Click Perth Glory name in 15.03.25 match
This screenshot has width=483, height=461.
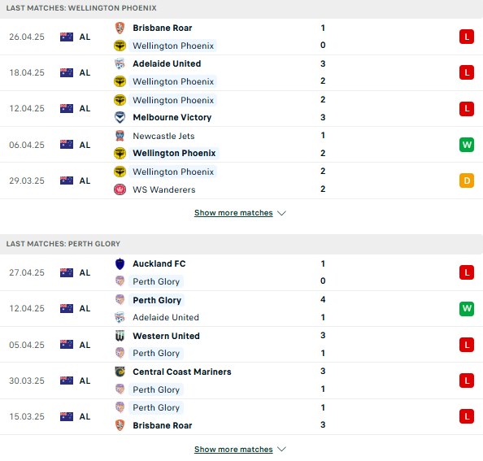156,407
